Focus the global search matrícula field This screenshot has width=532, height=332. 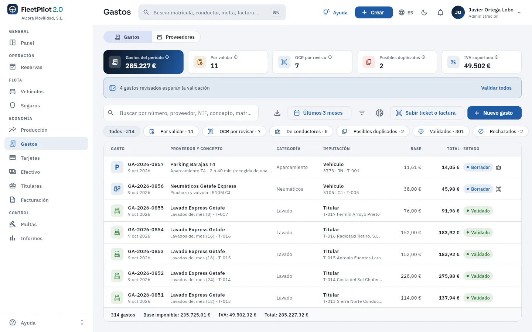pyautogui.click(x=212, y=13)
